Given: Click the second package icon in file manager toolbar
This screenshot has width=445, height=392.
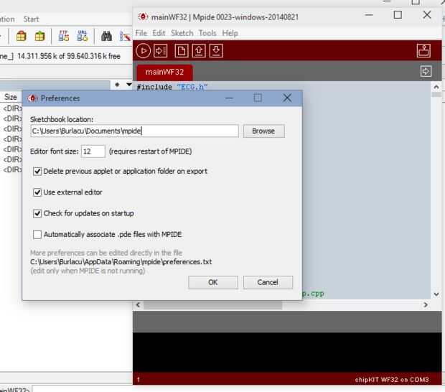Looking at the screenshot, I should point(39,37).
